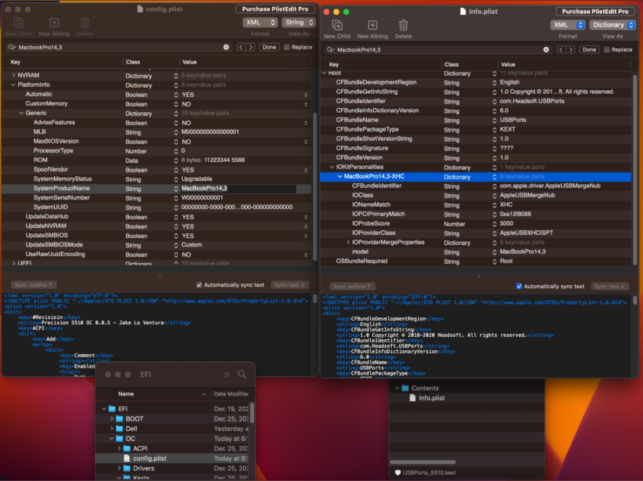The height and width of the screenshot is (481, 643).
Task: Toggle Replace checkbox in Info.plist window
Action: pos(607,50)
